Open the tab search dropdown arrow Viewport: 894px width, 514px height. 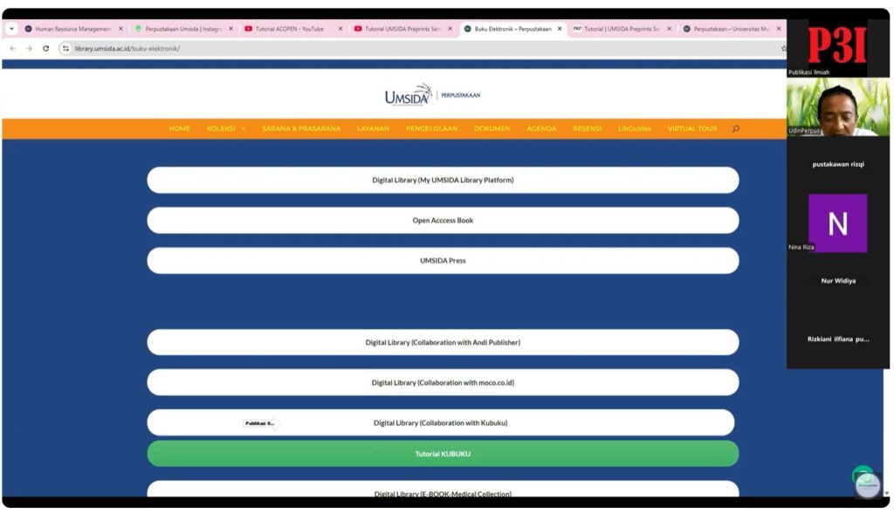(11, 29)
